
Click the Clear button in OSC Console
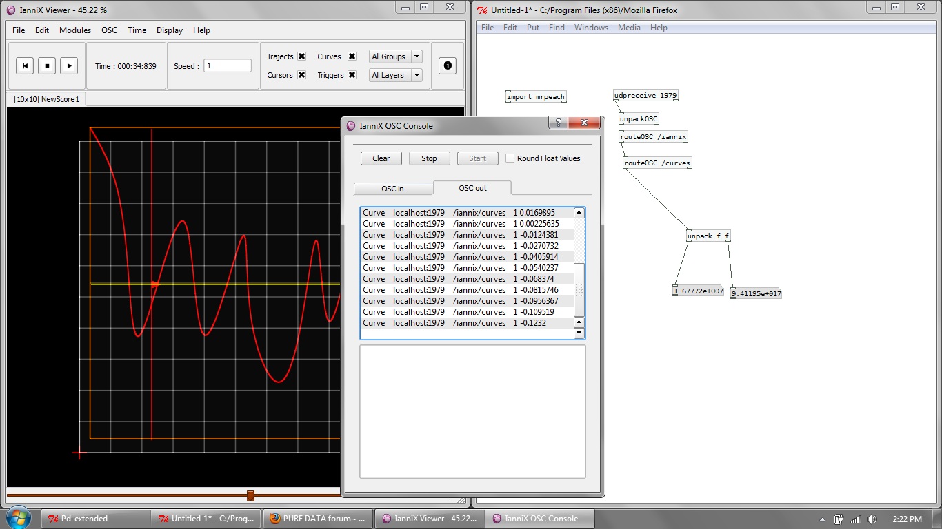point(381,158)
